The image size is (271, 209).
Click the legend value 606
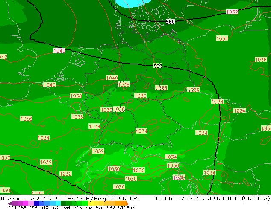tap(130, 207)
